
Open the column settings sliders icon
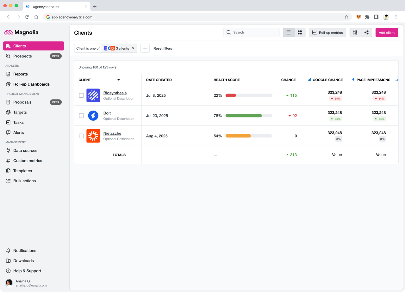[x=355, y=33]
